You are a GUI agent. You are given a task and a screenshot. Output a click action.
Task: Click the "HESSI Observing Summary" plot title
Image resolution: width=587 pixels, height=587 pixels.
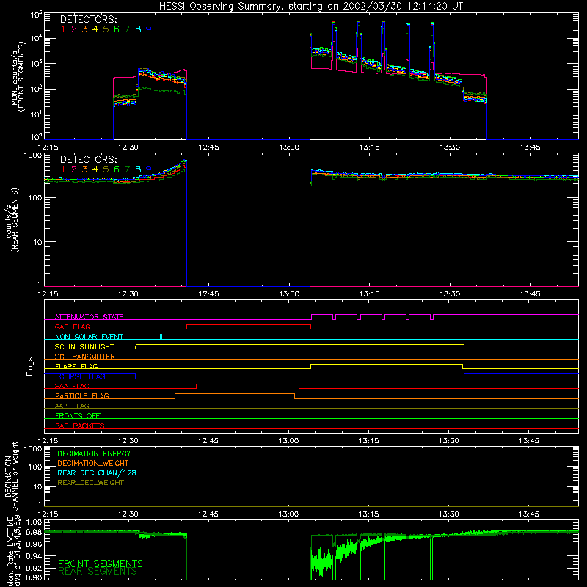(x=311, y=6)
